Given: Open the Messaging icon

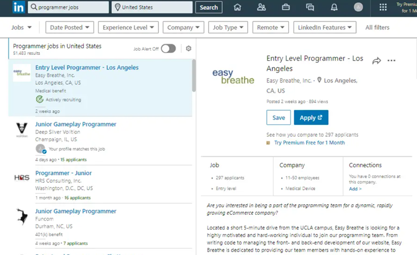Looking at the screenshot, I should [310, 7].
